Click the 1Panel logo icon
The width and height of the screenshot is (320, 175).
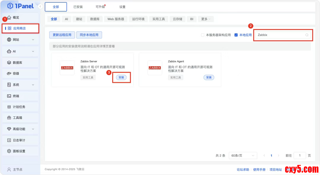10,6
